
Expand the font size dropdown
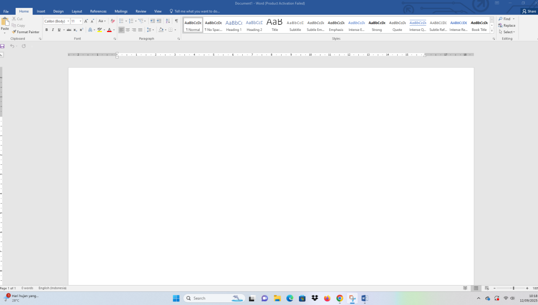pyautogui.click(x=80, y=21)
